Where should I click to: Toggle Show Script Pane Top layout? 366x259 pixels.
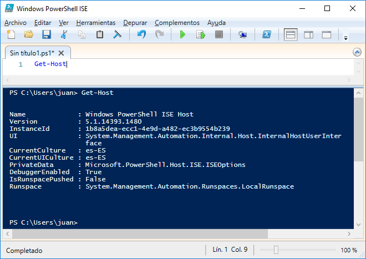[x=291, y=34]
